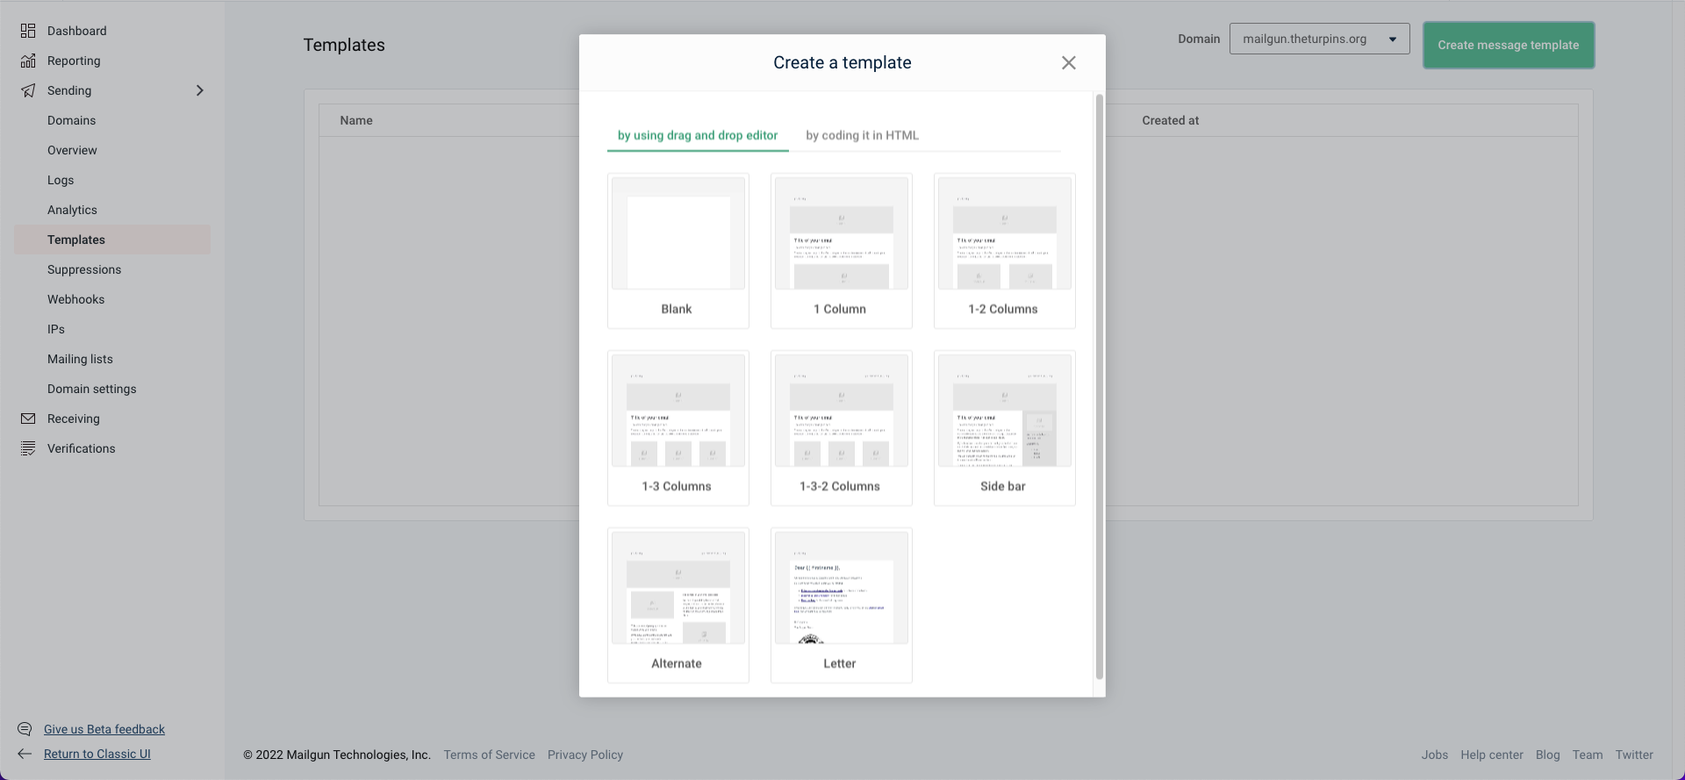Close the Create a template dialog
The image size is (1685, 780).
tap(1068, 62)
